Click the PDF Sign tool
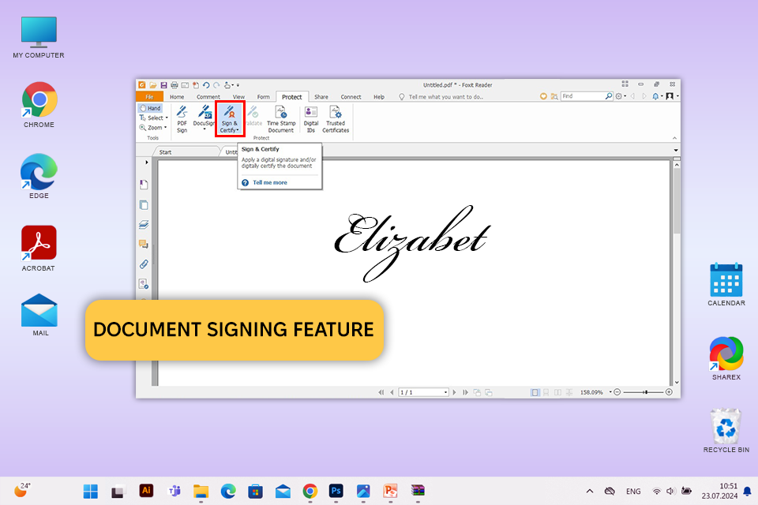 (182, 119)
